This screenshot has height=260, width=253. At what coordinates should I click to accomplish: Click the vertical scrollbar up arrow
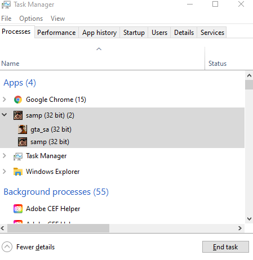coord(249,75)
